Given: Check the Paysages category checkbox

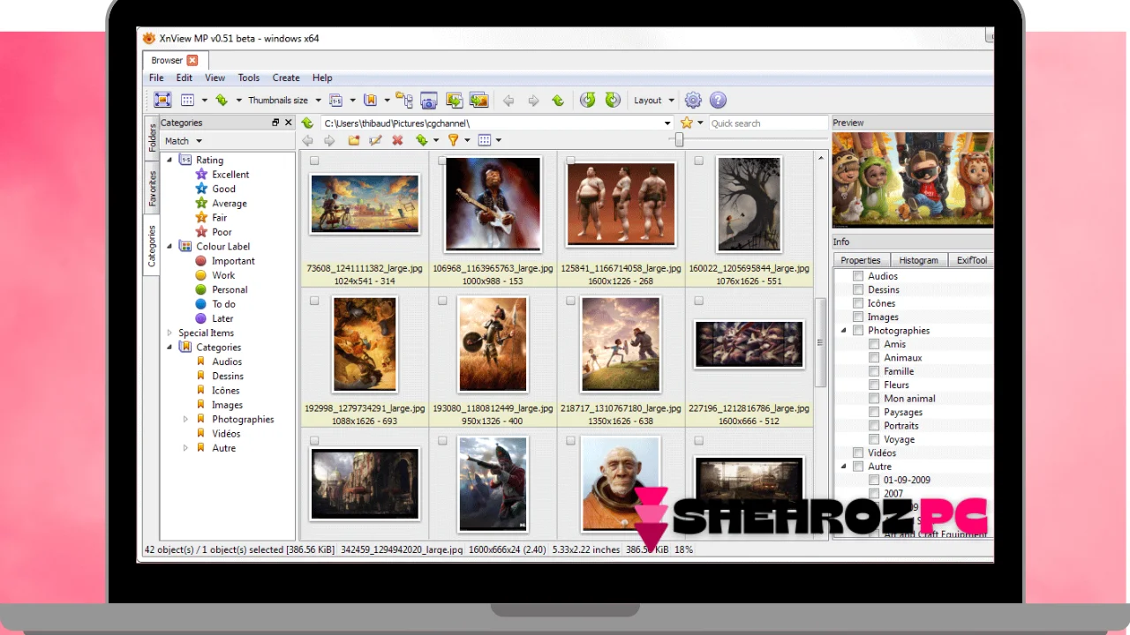Looking at the screenshot, I should (874, 412).
